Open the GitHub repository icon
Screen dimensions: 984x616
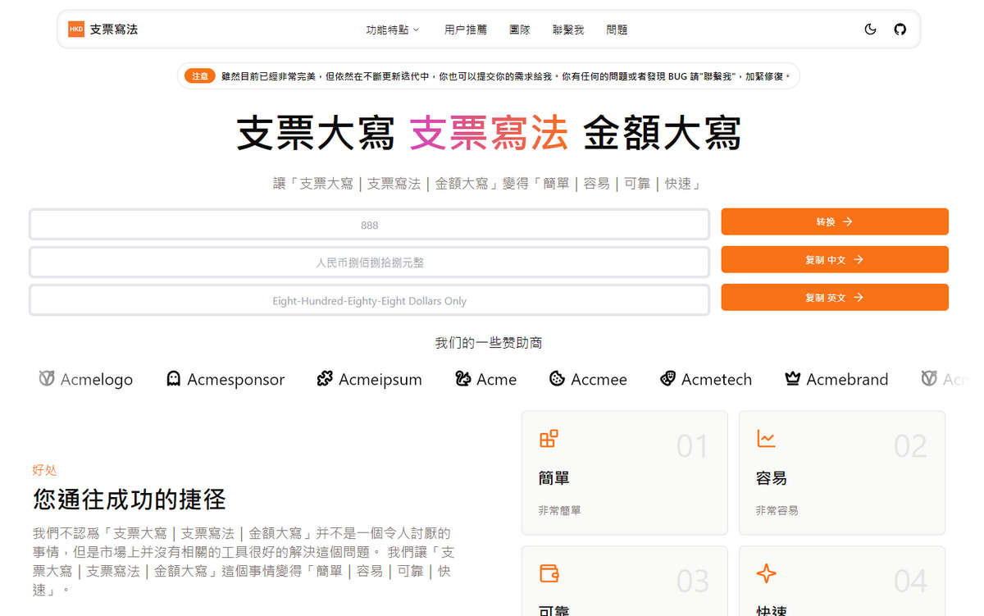pos(900,30)
